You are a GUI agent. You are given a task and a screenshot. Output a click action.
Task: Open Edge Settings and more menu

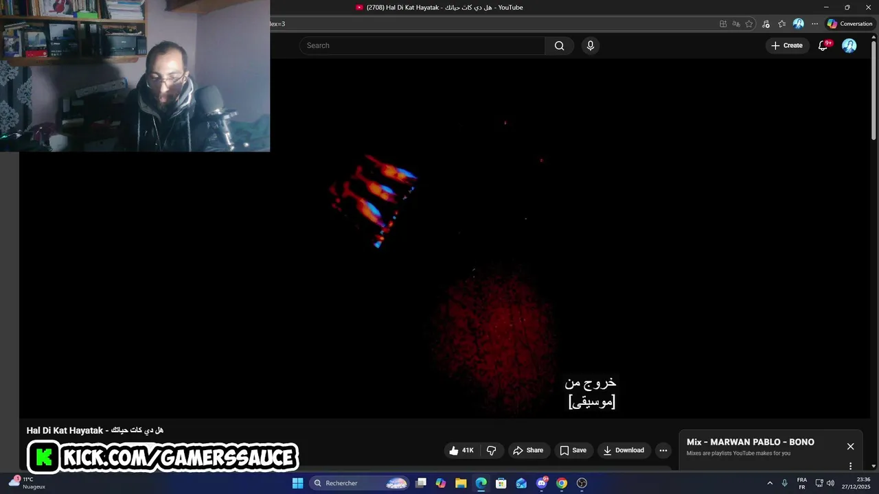click(814, 23)
